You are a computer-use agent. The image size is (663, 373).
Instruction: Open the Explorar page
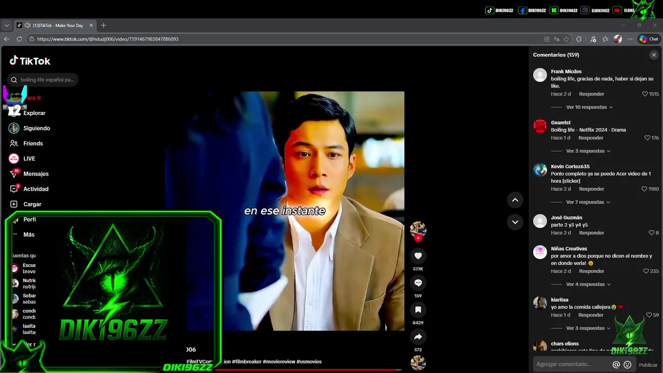(34, 113)
